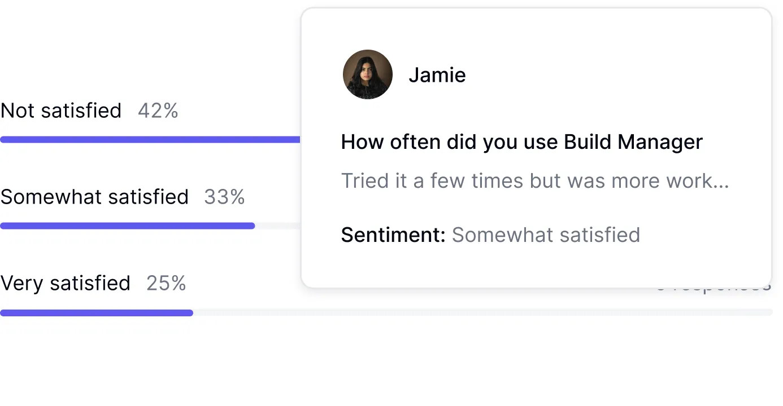Click the Not satisfied progress bar
This screenshot has width=783, height=406.
[x=150, y=140]
